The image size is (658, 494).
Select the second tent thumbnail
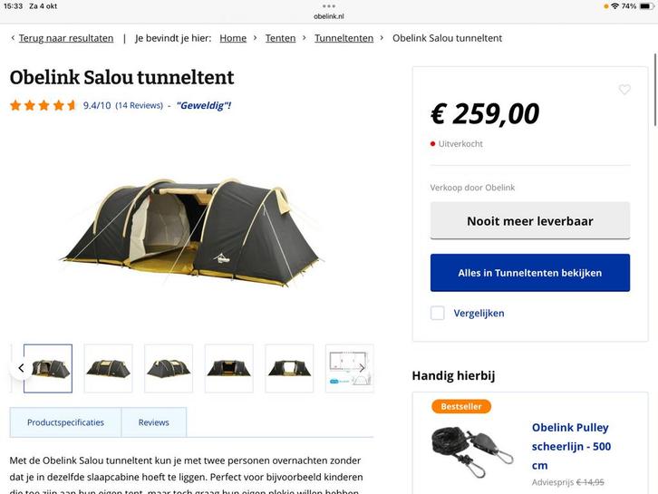[108, 368]
